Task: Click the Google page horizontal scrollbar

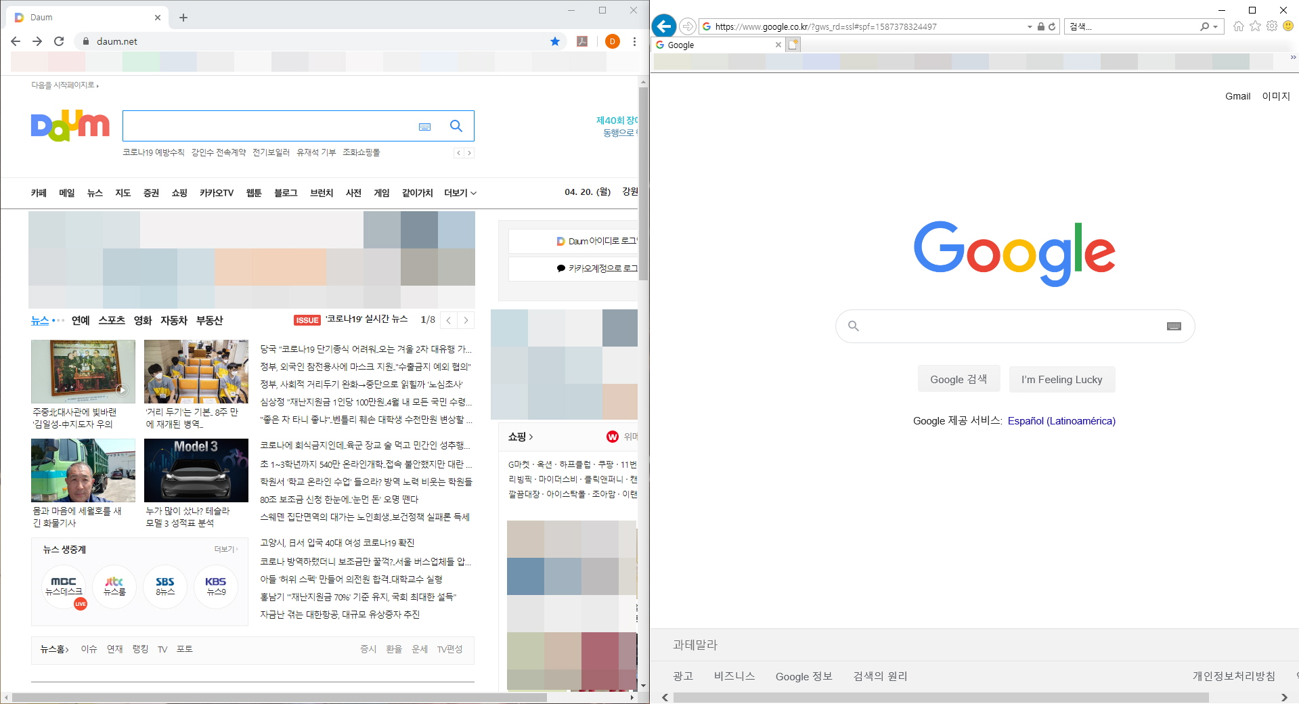Action: (942, 697)
